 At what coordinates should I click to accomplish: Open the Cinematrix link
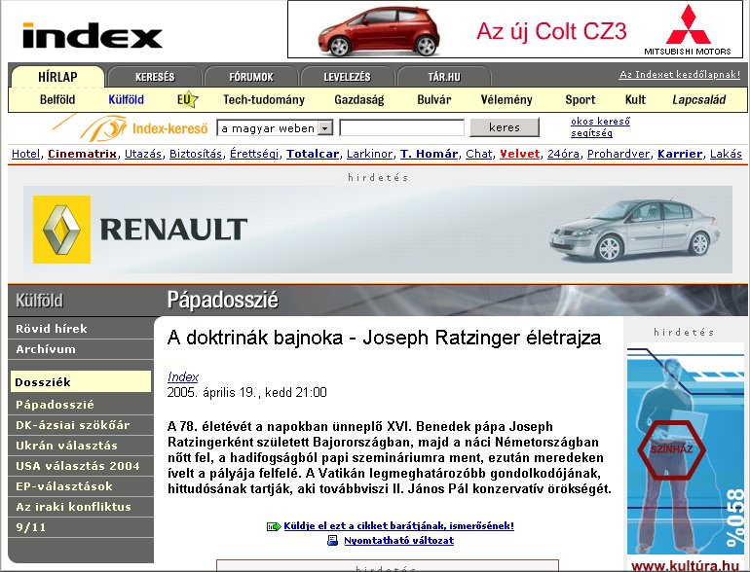pos(82,154)
